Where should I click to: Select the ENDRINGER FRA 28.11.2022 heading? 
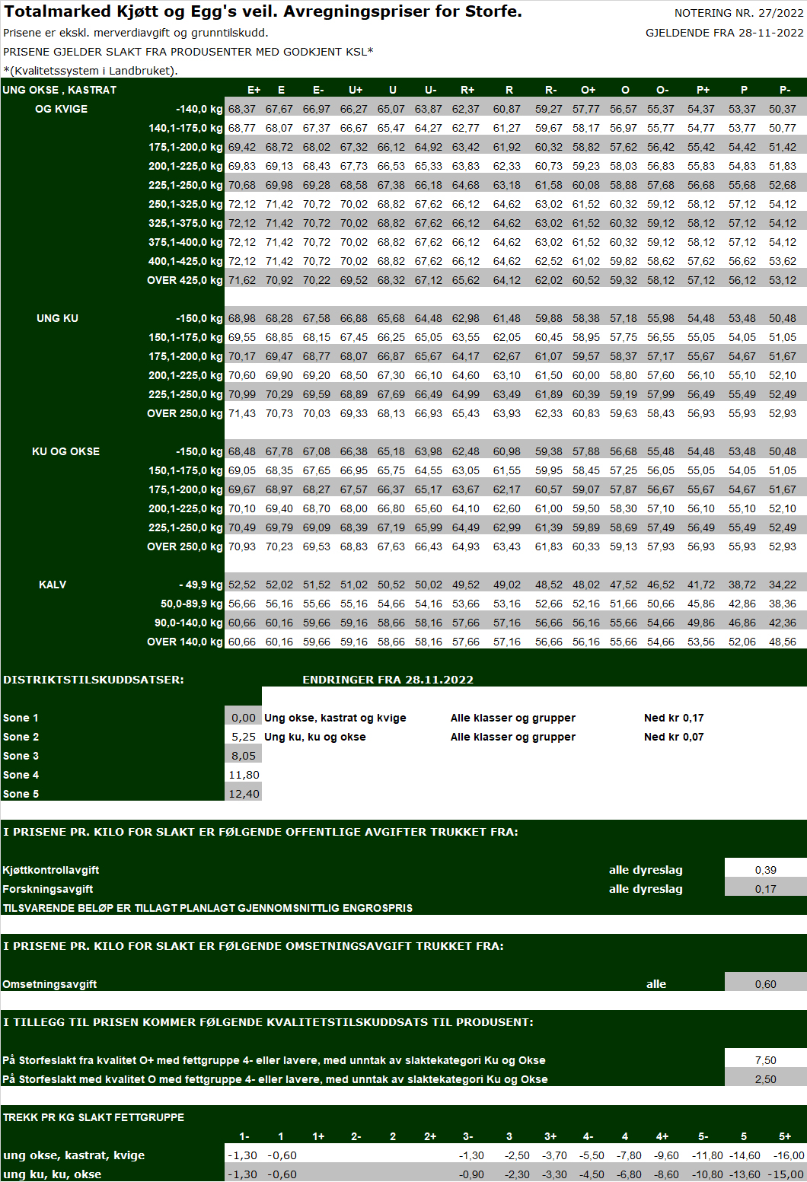tap(388, 680)
